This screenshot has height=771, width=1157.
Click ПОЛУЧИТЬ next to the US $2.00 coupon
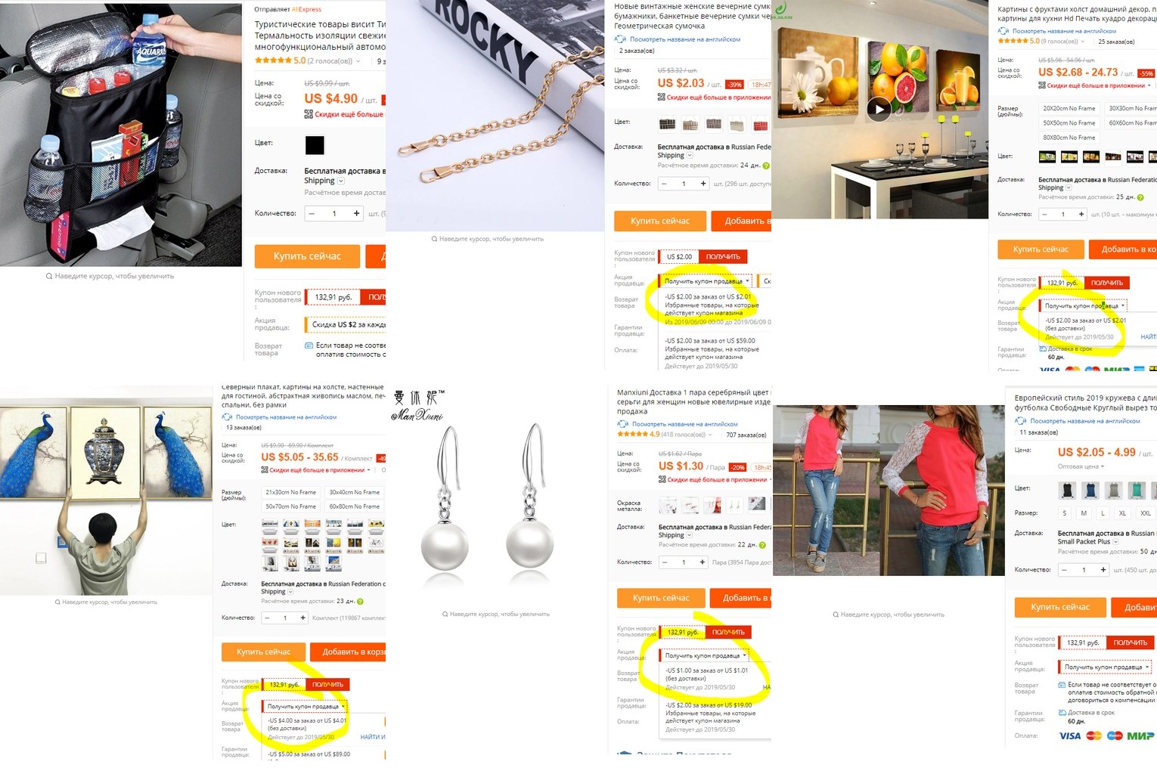point(723,257)
